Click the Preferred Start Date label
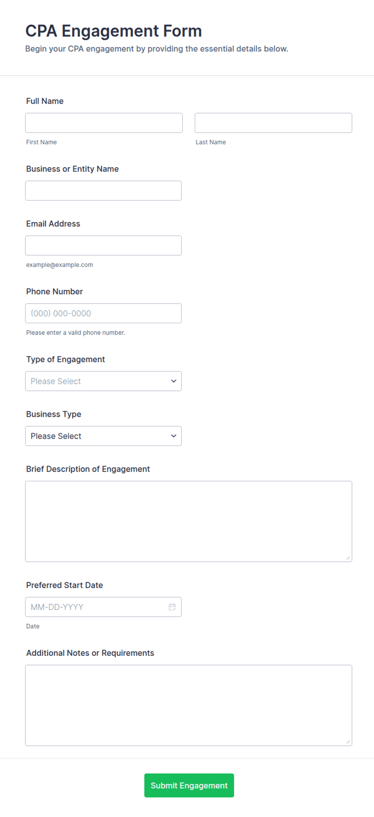Screen dimensions: 374x817 point(64,585)
